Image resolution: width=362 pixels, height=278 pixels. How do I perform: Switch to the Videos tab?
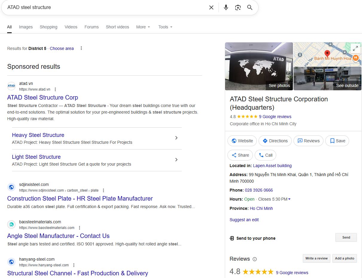(71, 27)
